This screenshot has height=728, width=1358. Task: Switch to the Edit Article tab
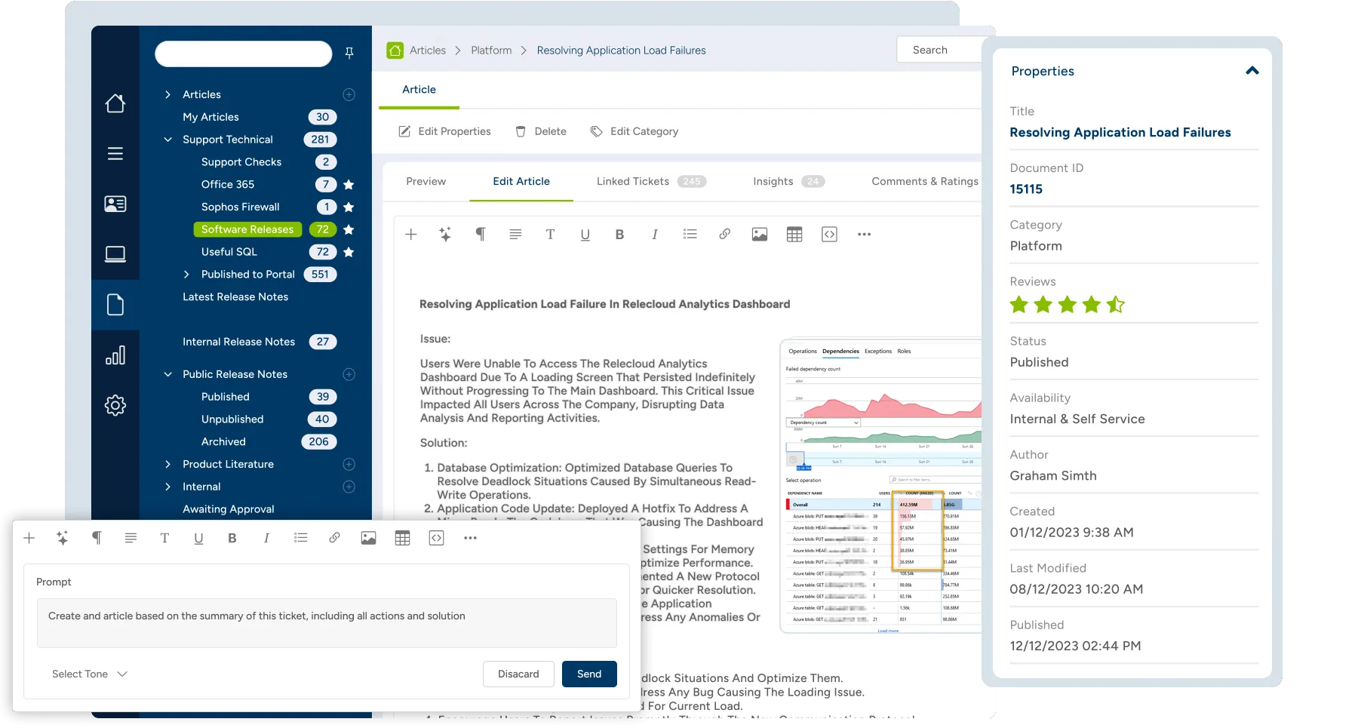pos(521,182)
